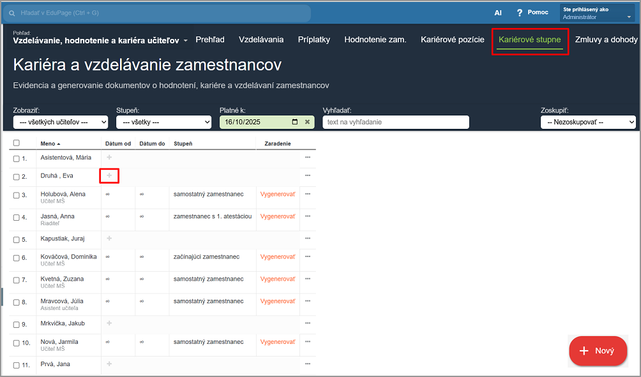The image size is (641, 377).
Task: Open the calendar picker in date field
Action: coord(294,122)
